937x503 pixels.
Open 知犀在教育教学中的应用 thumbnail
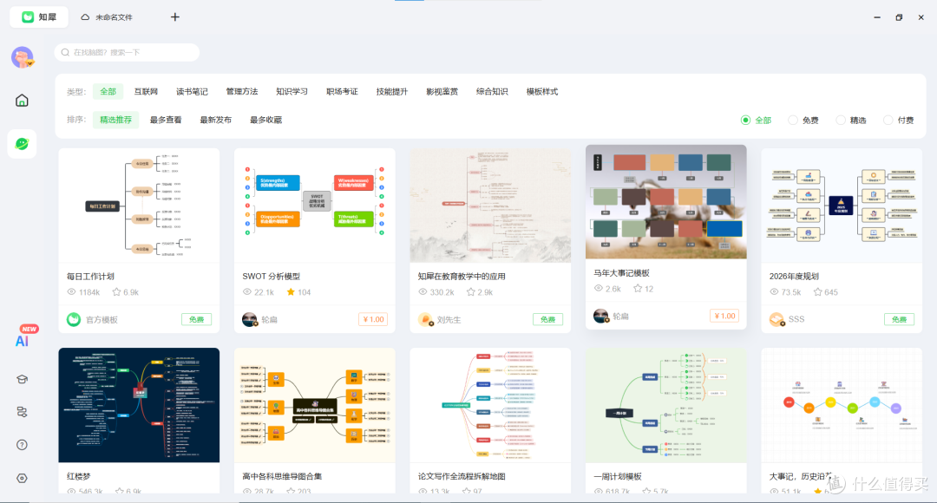coord(490,206)
